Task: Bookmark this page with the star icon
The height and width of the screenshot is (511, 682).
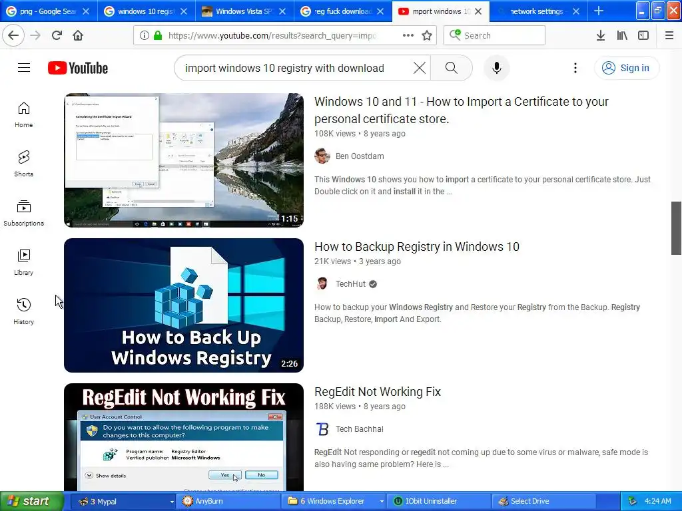Action: coord(427,35)
